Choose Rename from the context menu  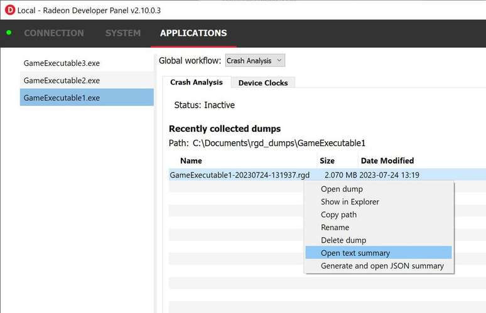point(379,228)
